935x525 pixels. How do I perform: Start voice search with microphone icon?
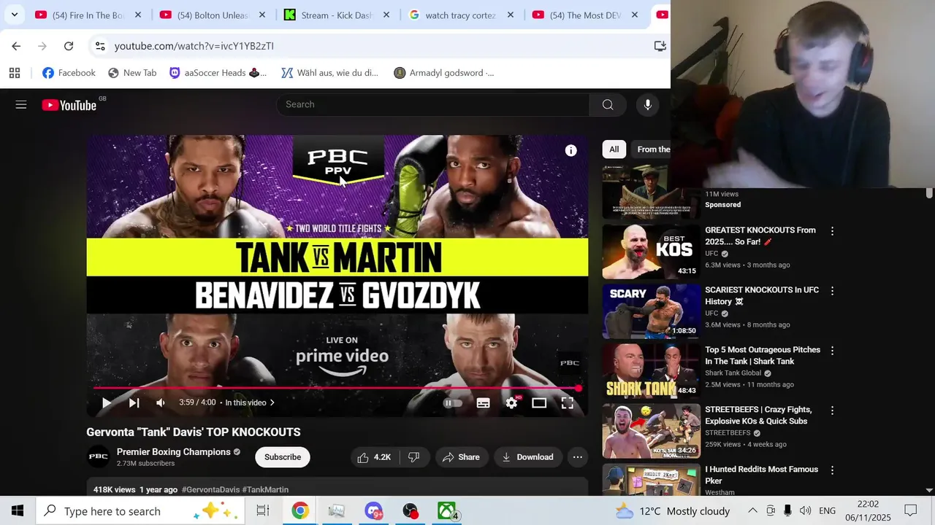(x=647, y=104)
